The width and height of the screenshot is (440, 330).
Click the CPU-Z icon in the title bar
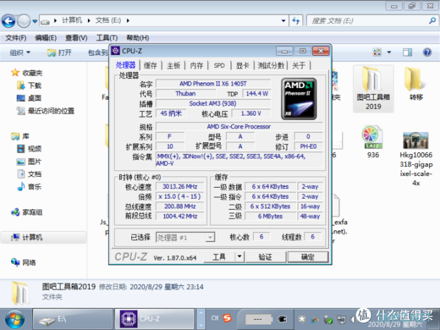click(x=116, y=50)
